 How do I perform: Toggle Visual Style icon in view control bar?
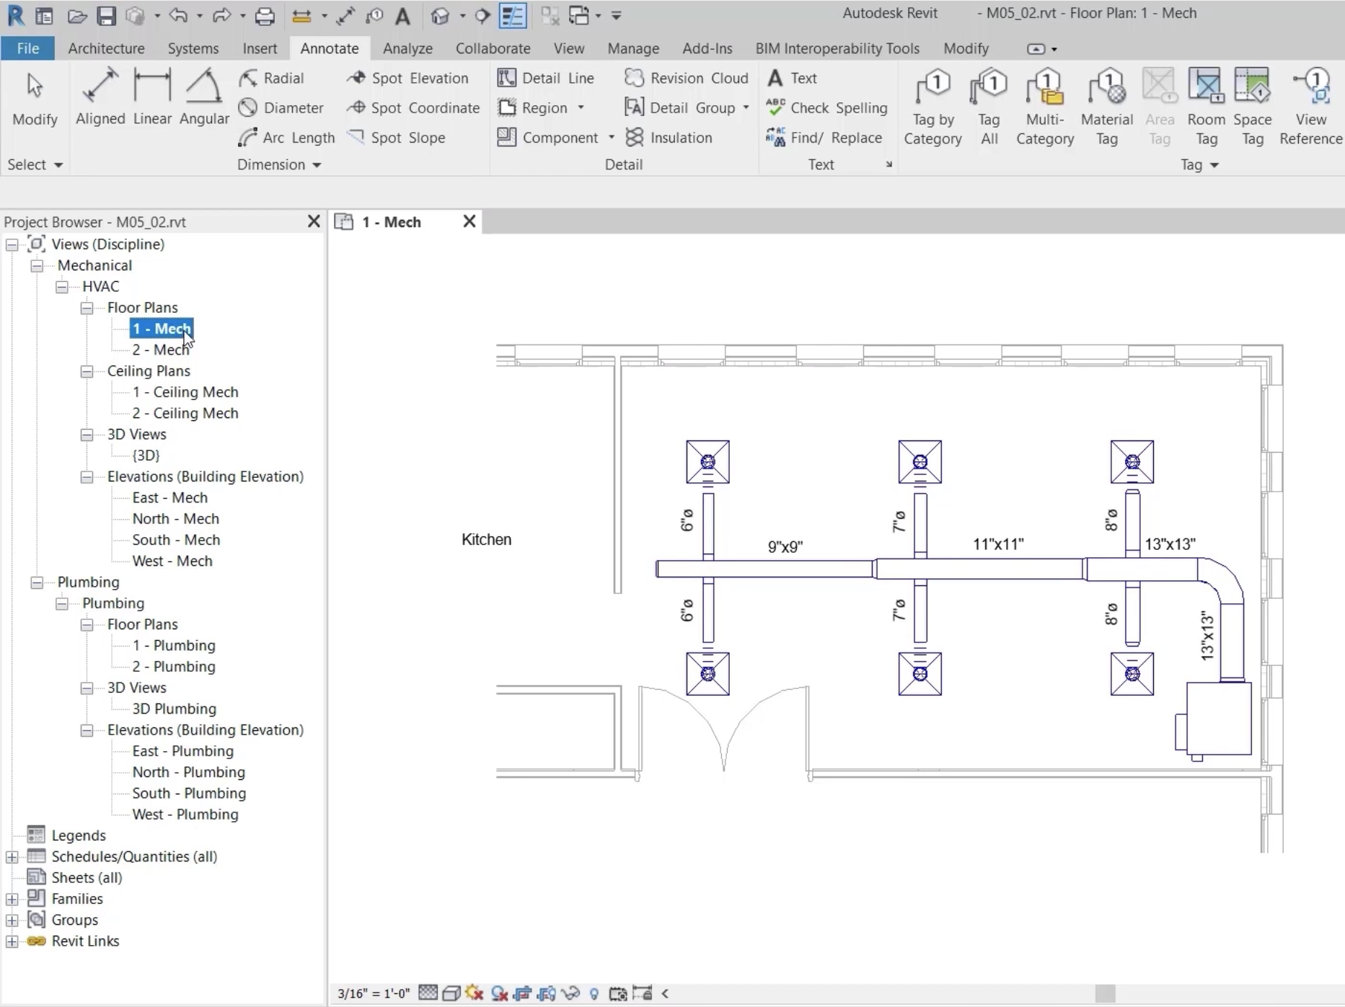click(x=451, y=993)
